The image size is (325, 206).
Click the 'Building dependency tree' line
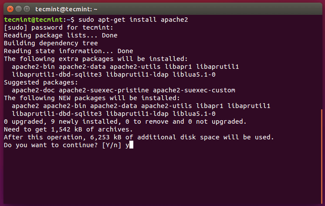(x=51, y=43)
